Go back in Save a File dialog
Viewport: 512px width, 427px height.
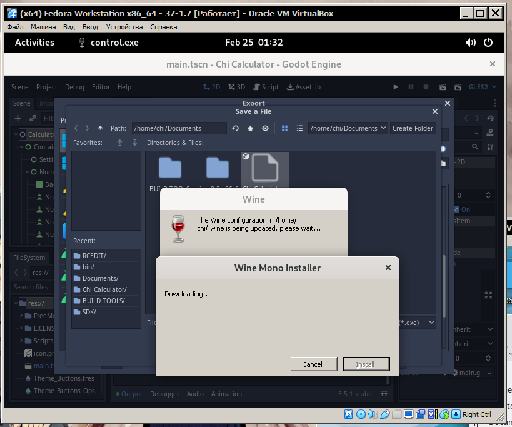(76, 128)
